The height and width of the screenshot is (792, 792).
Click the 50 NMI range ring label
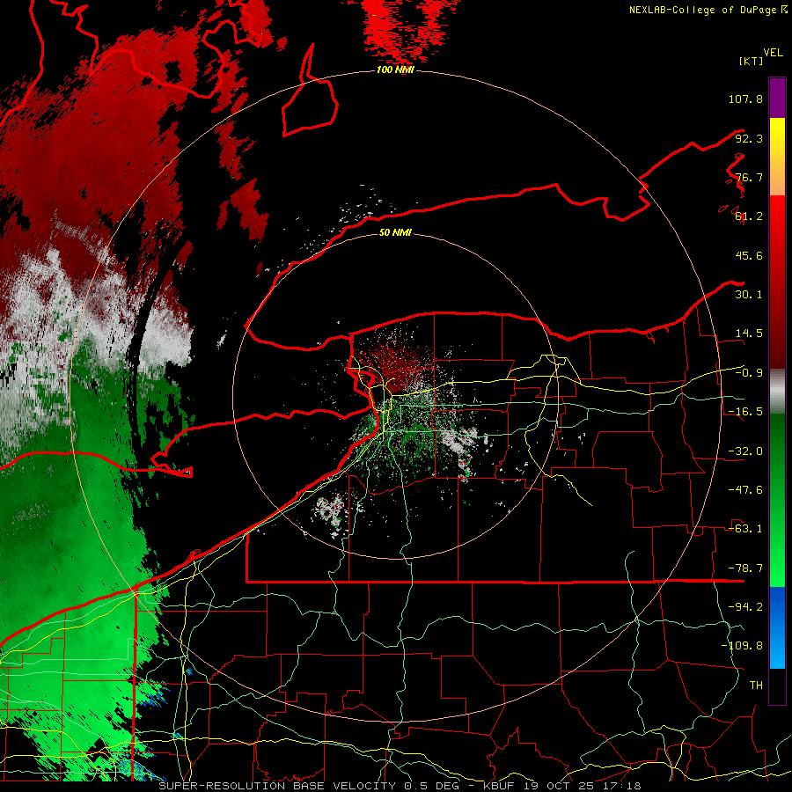click(x=395, y=232)
